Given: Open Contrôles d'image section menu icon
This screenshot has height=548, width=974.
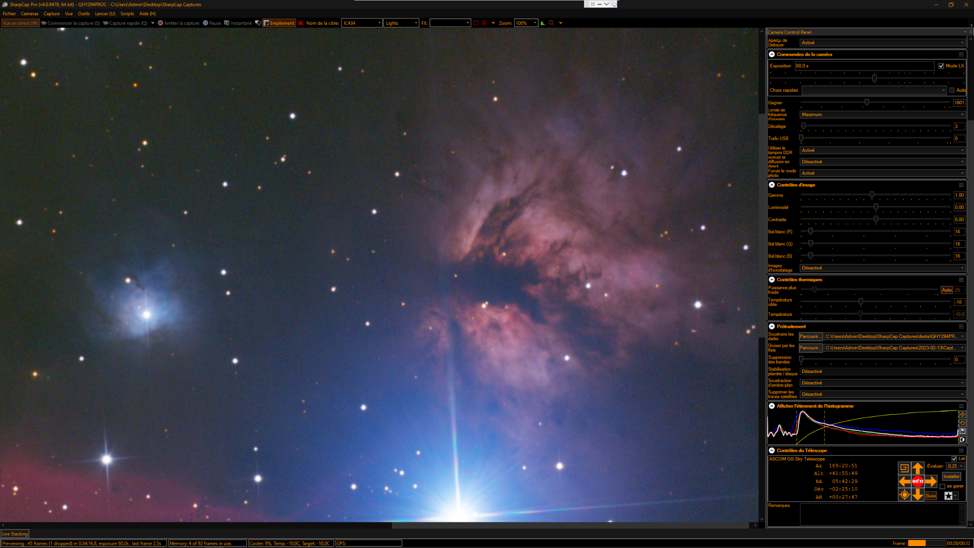Looking at the screenshot, I should point(961,185).
